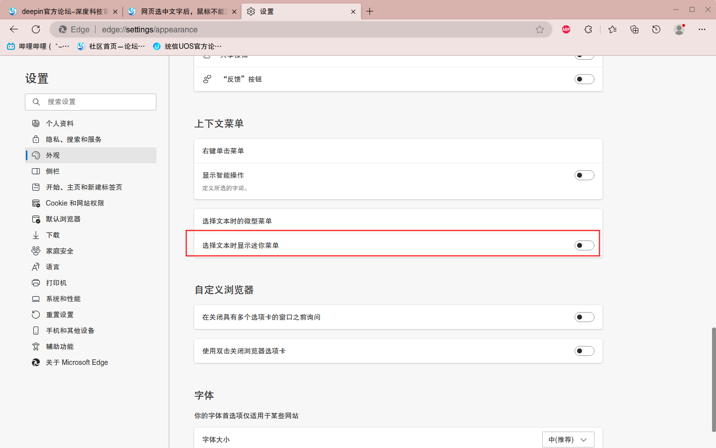Refresh the settings page
This screenshot has width=716, height=448.
click(36, 29)
